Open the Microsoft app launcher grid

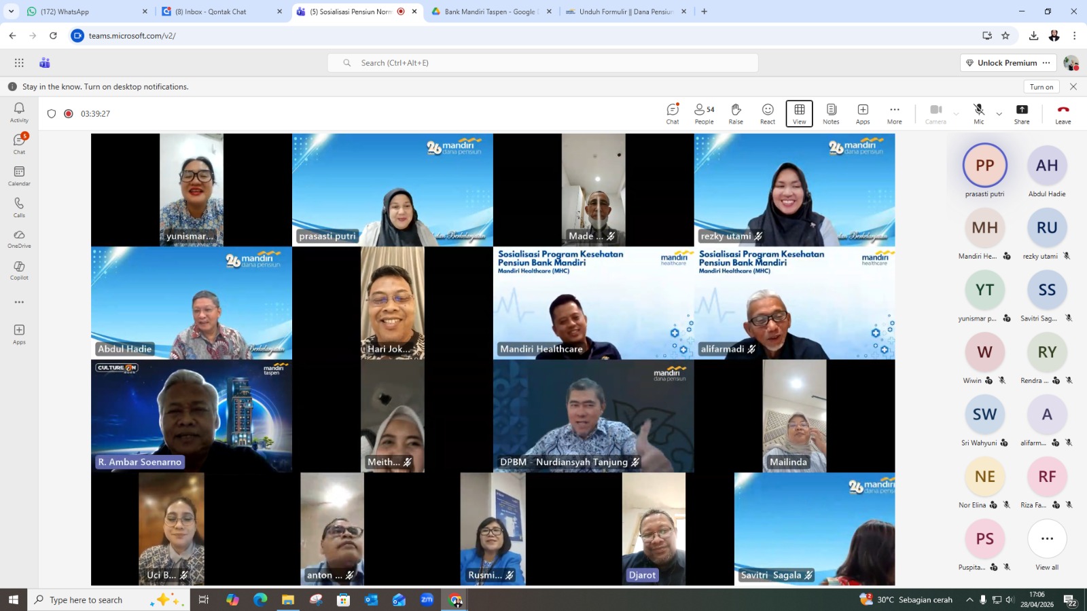[19, 62]
